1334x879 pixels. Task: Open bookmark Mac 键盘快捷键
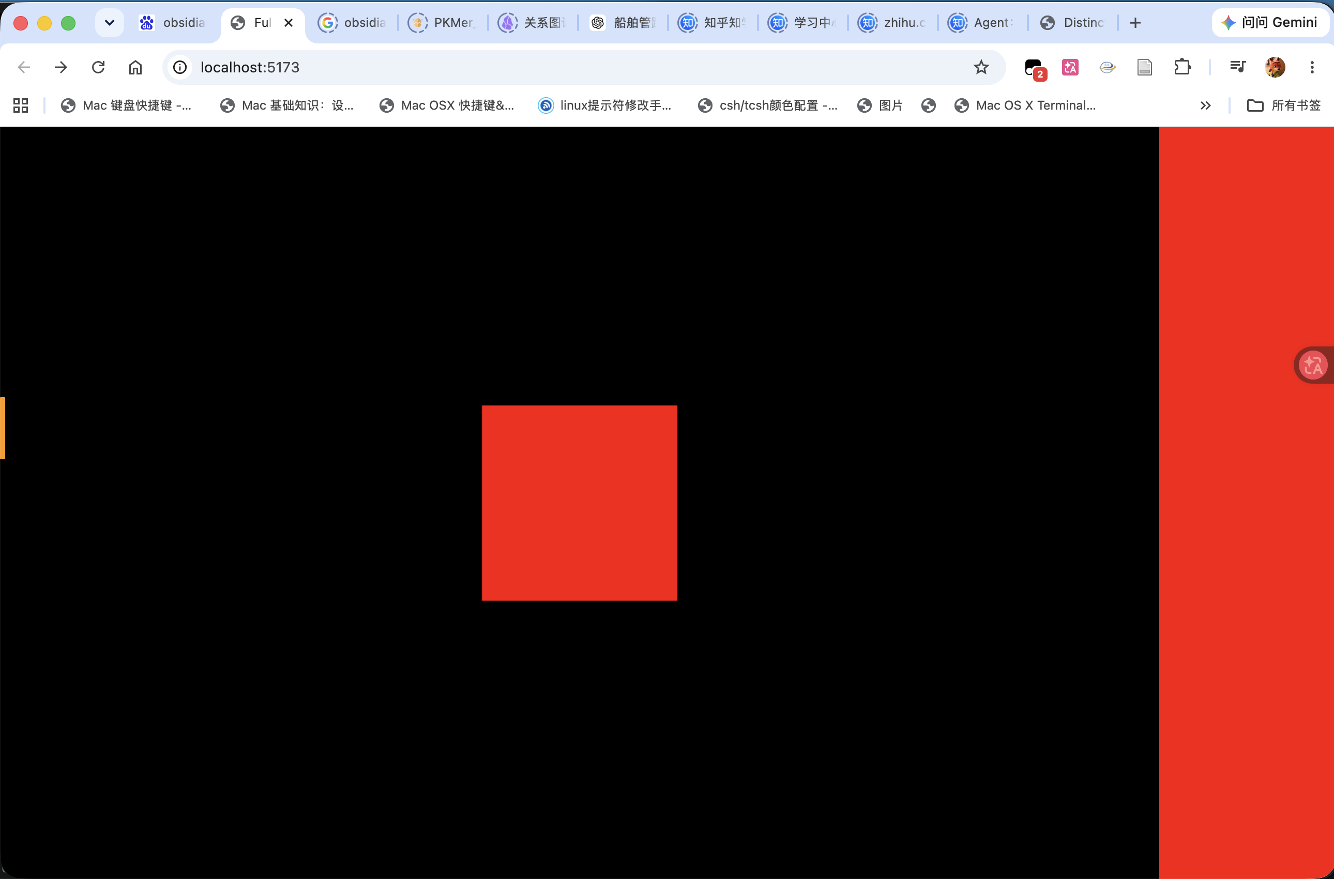(126, 105)
